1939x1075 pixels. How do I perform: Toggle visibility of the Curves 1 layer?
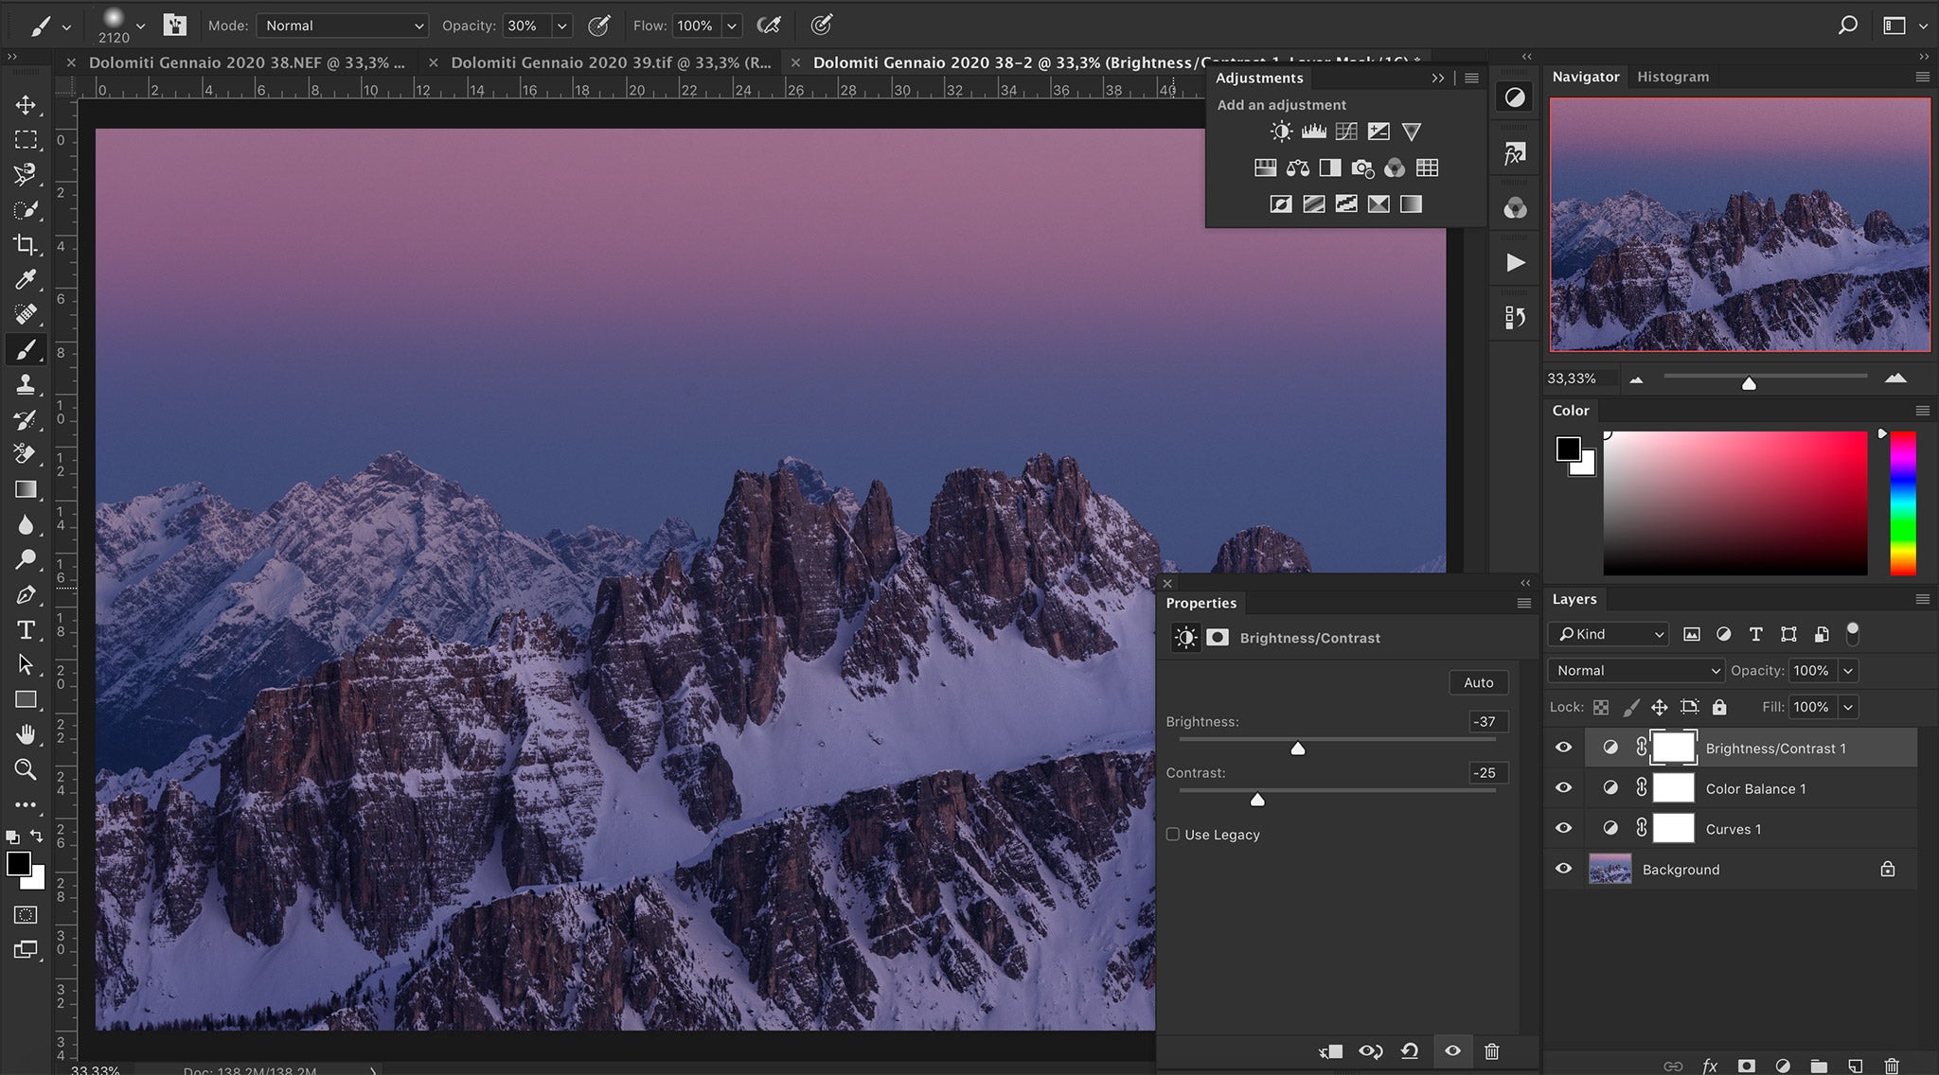coord(1563,828)
